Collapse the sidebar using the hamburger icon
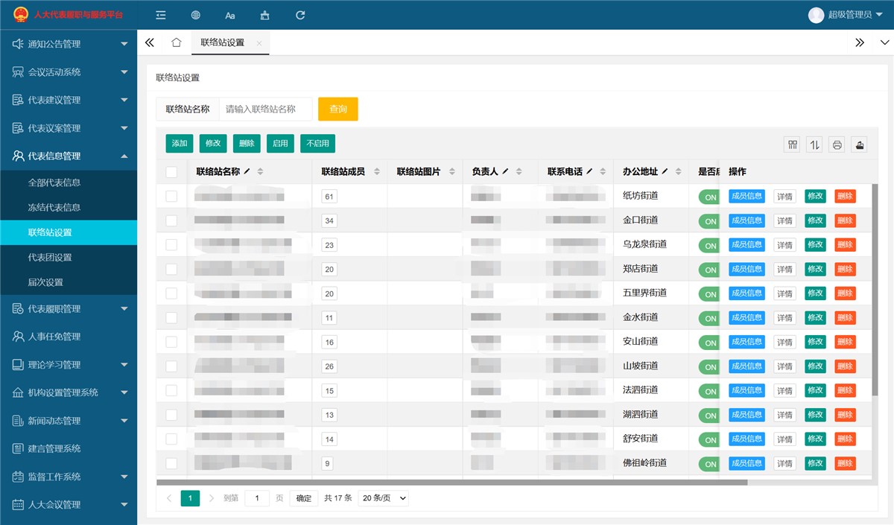 160,15
